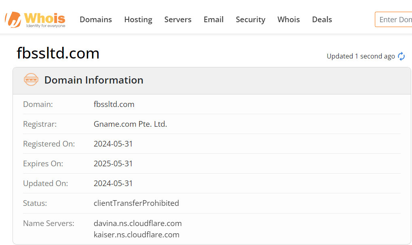
Task: Open the Email menu
Action: [x=214, y=19]
